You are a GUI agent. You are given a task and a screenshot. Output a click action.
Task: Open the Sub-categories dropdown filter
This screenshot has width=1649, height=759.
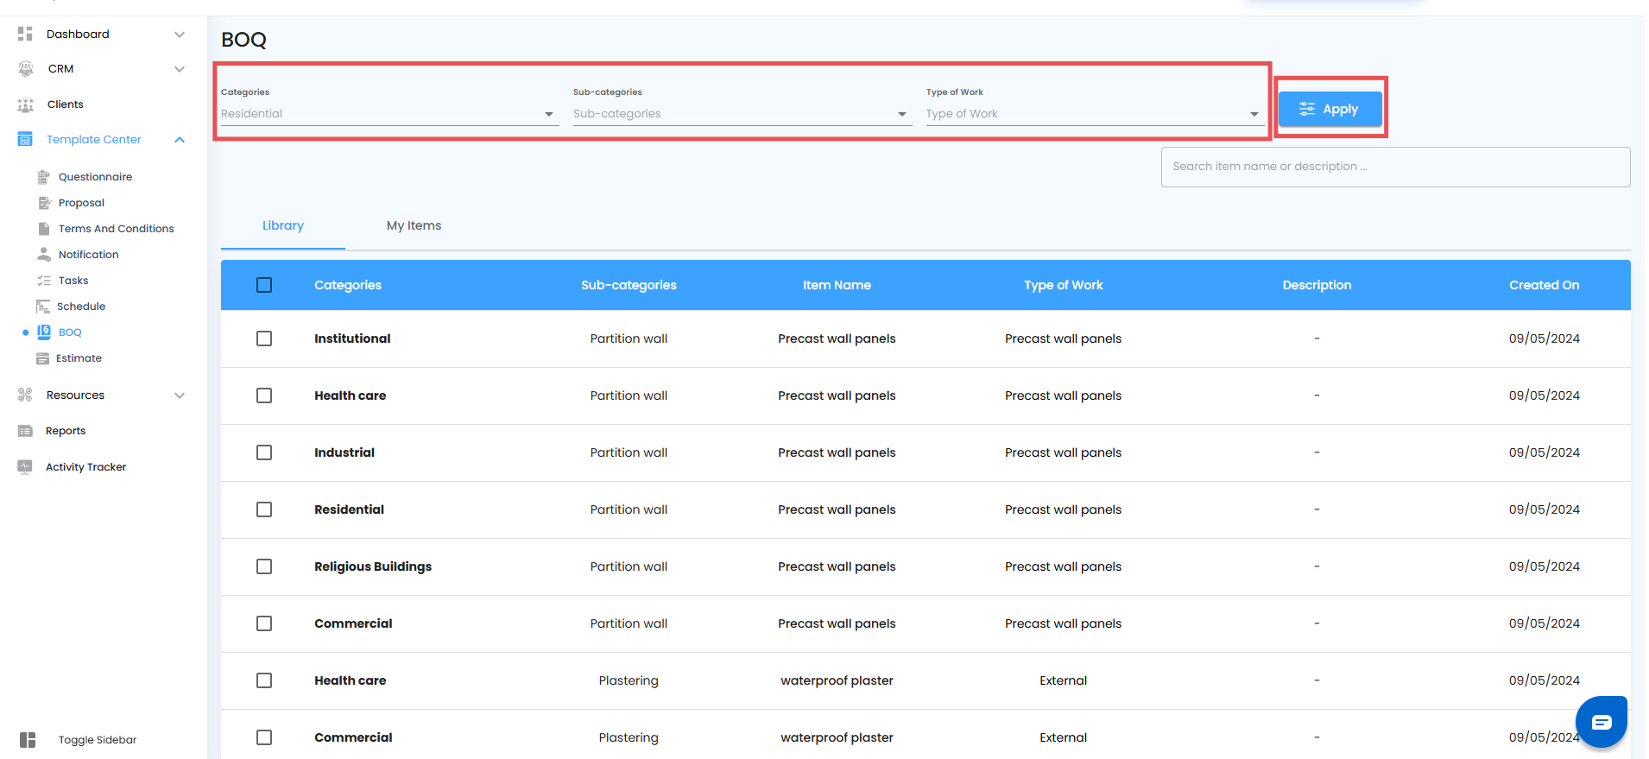tap(741, 114)
